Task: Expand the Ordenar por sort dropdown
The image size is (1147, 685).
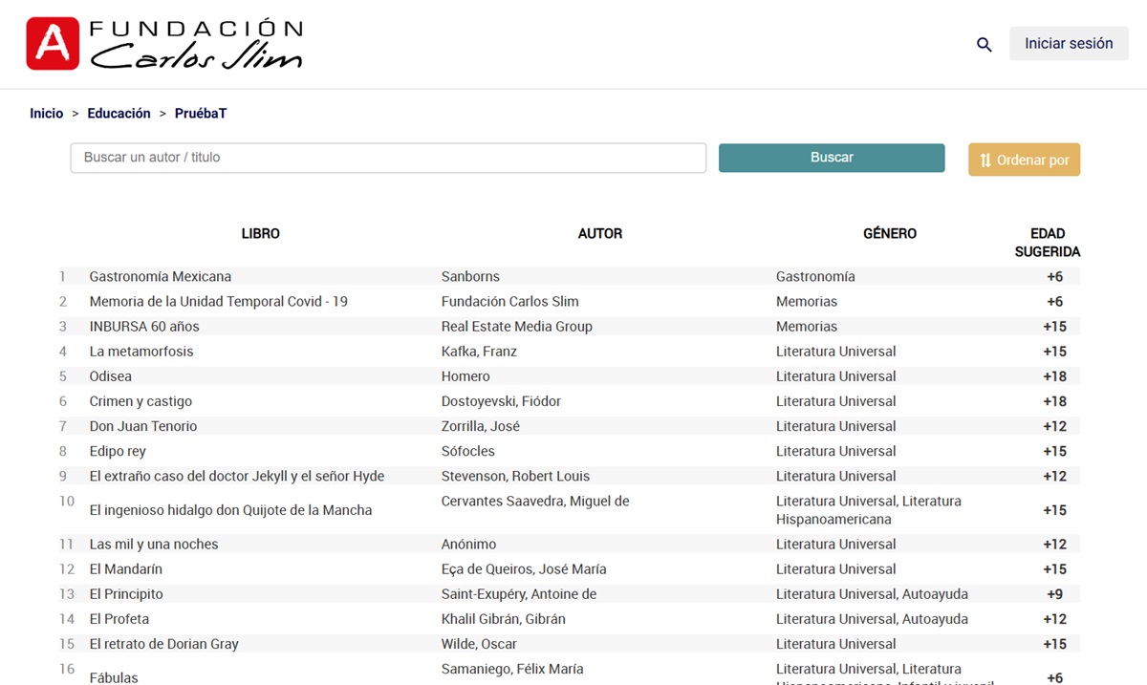Action: click(x=1024, y=161)
